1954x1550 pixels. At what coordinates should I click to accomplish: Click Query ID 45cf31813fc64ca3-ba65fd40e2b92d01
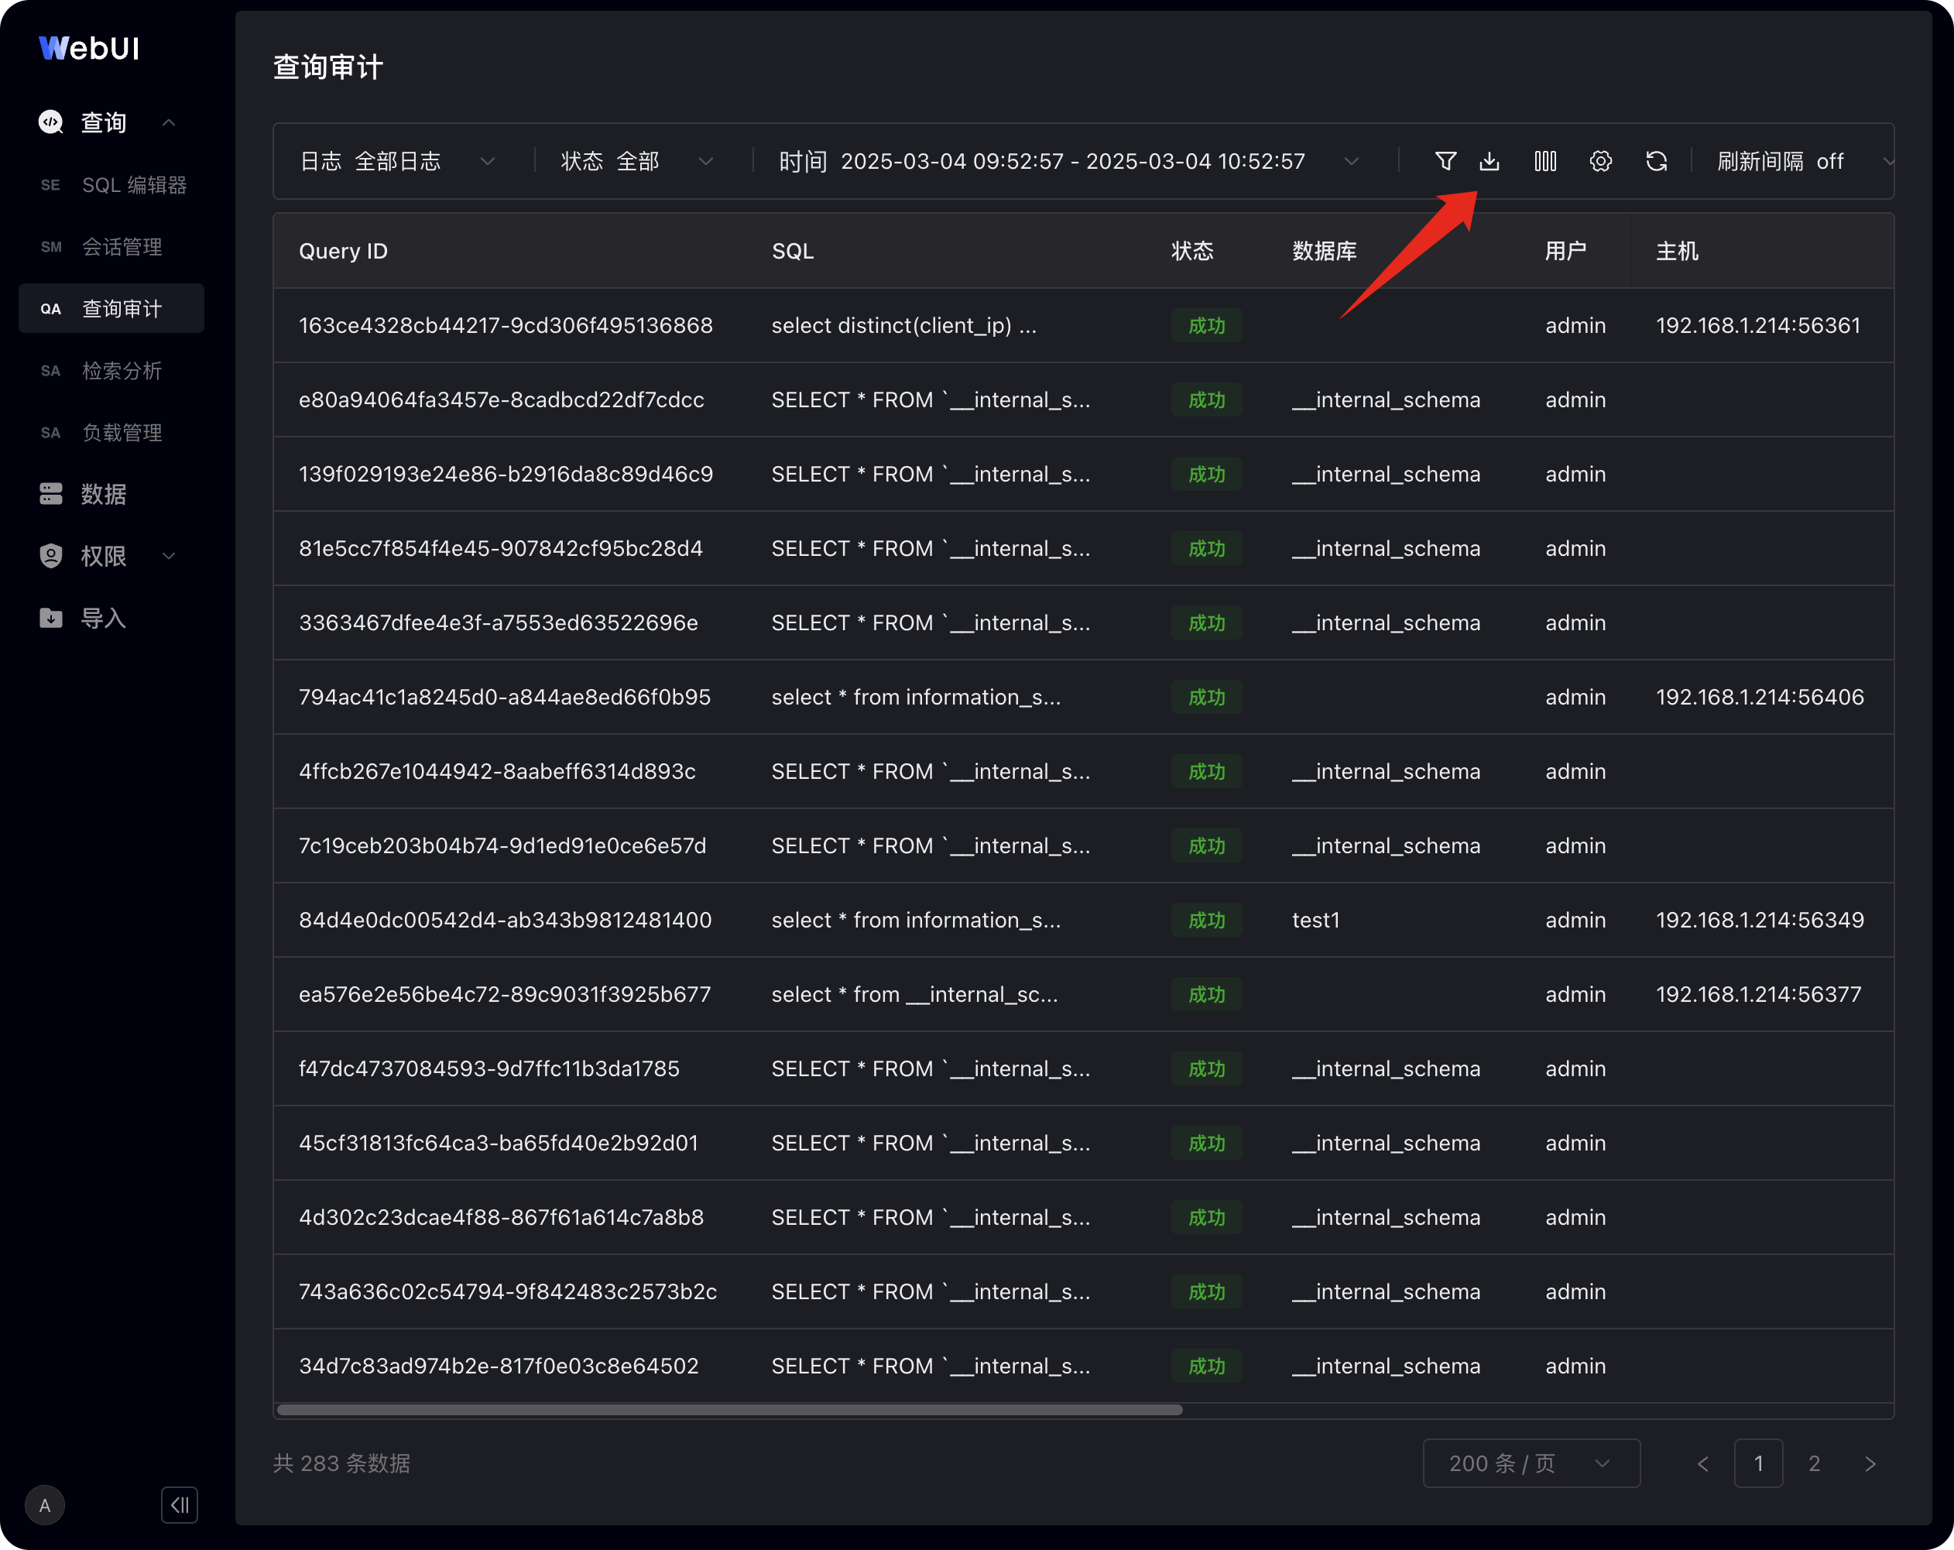click(x=499, y=1143)
